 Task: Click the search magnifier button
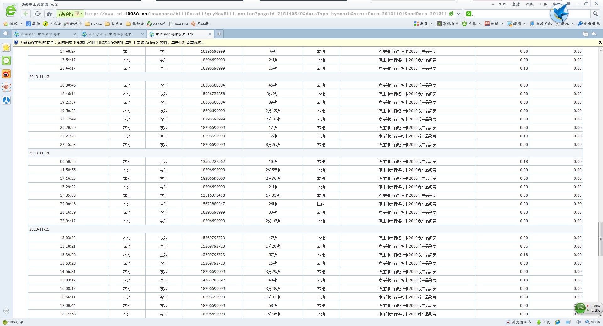[x=595, y=14]
